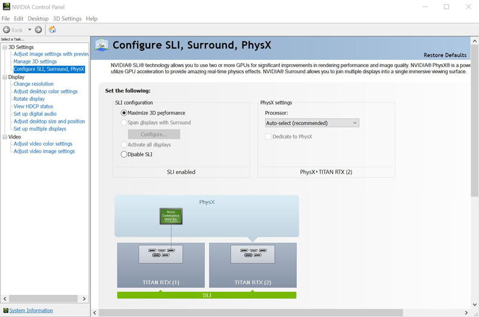Click the green SLI bridge bar
479x317 pixels.
207,295
